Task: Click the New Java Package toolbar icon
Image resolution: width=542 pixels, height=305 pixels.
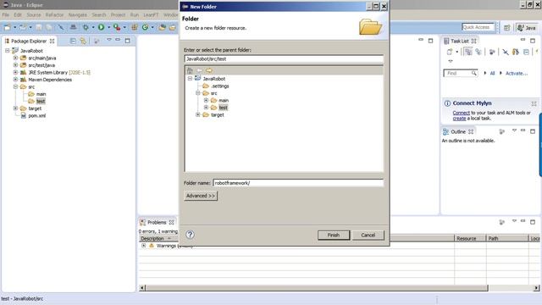Action: [x=135, y=27]
